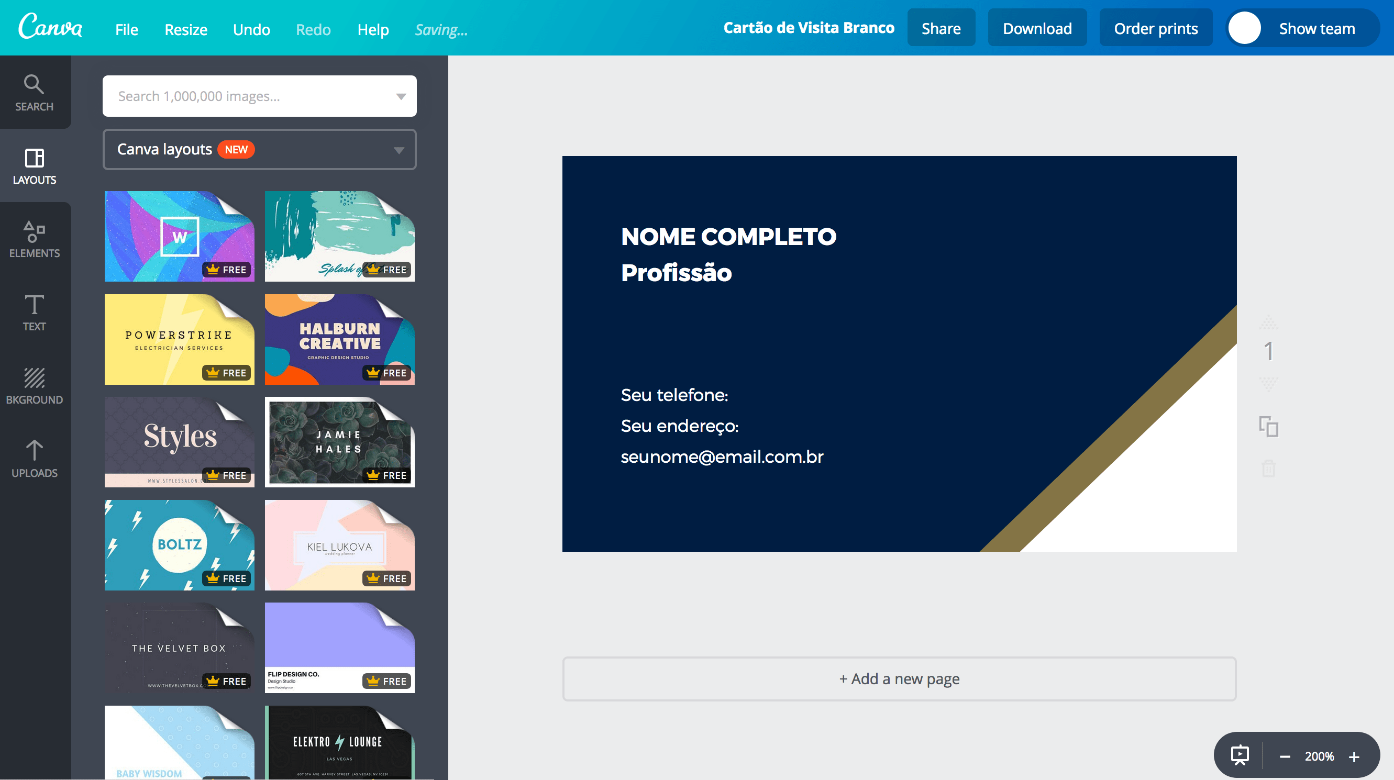Click Undo in the top bar
The width and height of the screenshot is (1394, 780).
pyautogui.click(x=251, y=29)
